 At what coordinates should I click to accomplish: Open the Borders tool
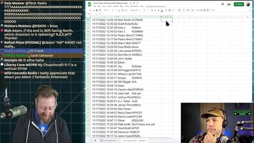point(169,10)
